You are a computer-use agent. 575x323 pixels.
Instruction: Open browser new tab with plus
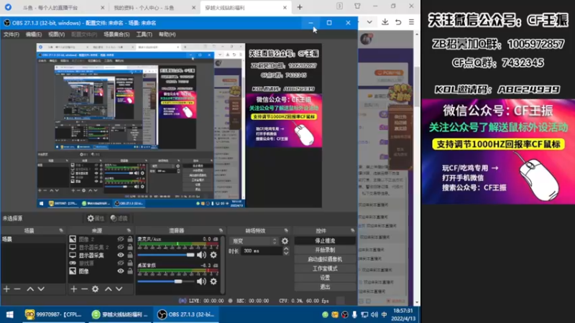pyautogui.click(x=300, y=7)
